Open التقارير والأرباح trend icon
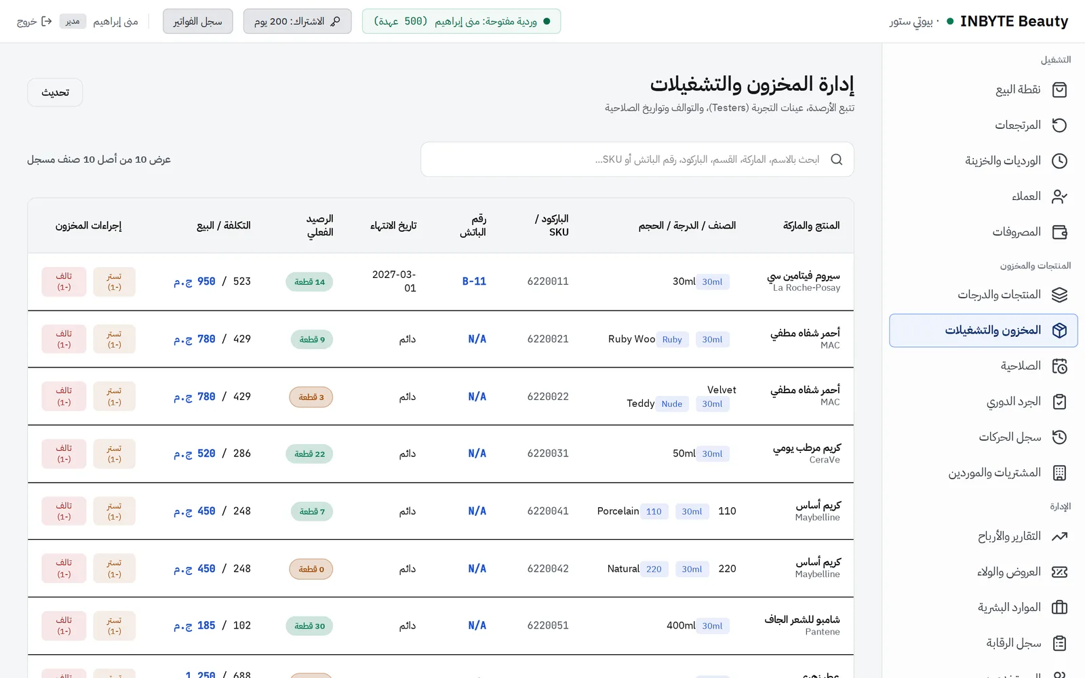Screen dimensions: 1085x678 [1059, 536]
